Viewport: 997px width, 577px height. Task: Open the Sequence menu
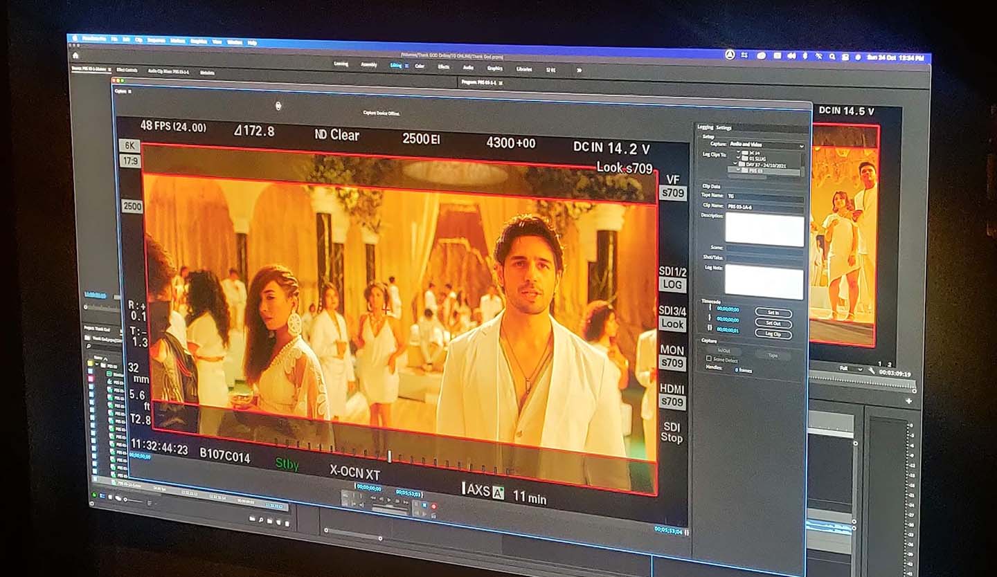tap(156, 40)
